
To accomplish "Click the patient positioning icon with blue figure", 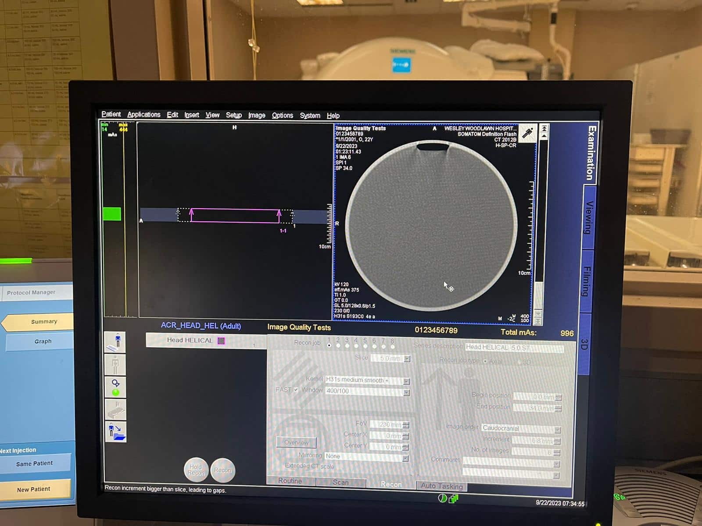I will tap(115, 342).
